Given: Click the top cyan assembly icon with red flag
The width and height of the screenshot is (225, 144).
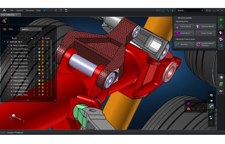Looking at the screenshot, I should click(x=211, y=95).
